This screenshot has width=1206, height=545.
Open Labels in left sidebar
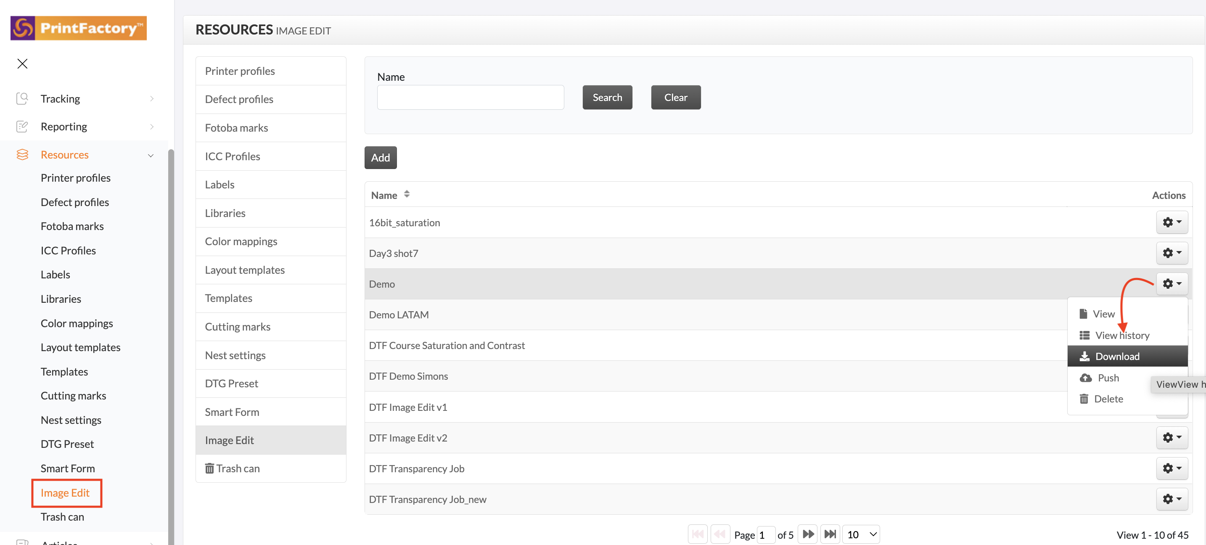pos(55,275)
